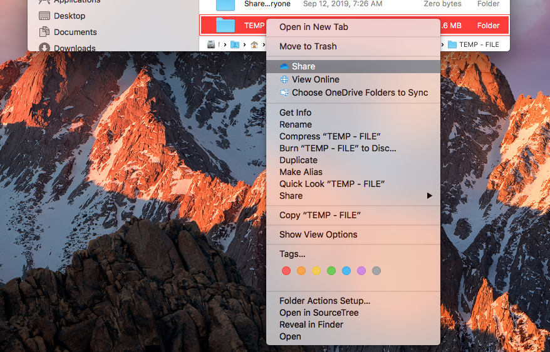Choose View Online
The height and width of the screenshot is (352, 550).
353,79
